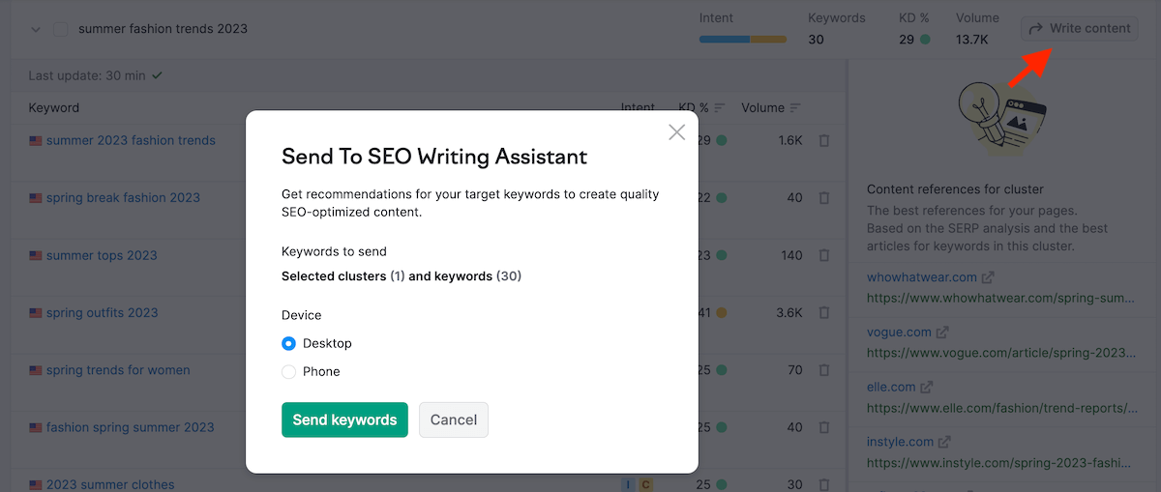This screenshot has width=1161, height=492.
Task: Click the Send keywords button
Action: click(x=344, y=420)
